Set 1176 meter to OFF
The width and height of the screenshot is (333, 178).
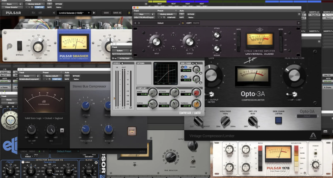(x=281, y=49)
